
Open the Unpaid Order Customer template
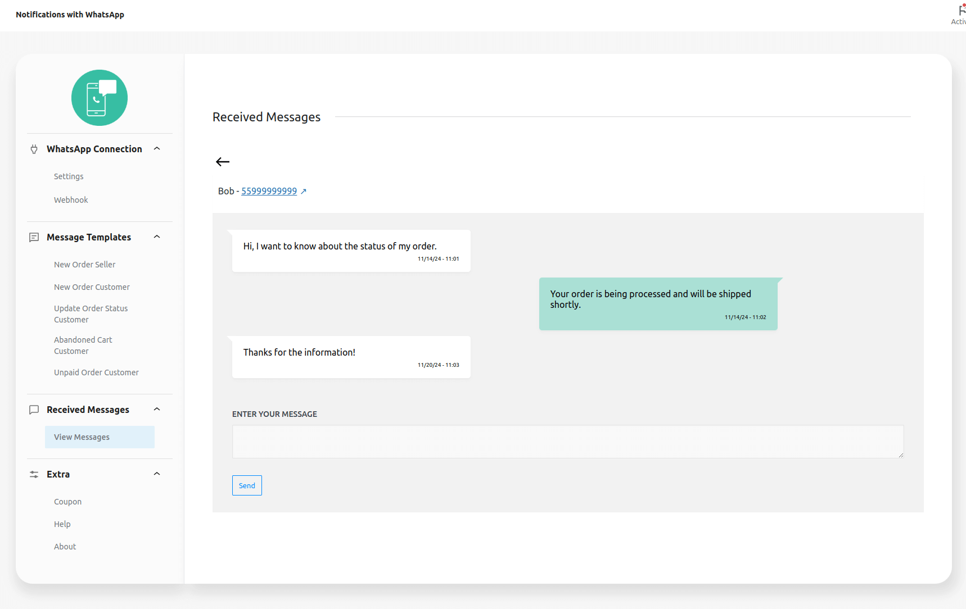click(96, 372)
